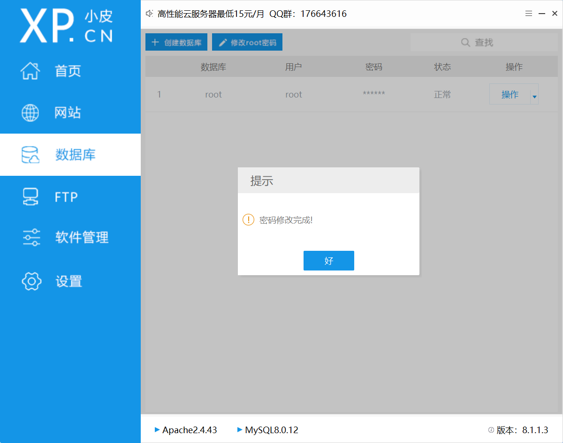Click the sliders icon for 软件管理
The height and width of the screenshot is (443, 563).
31,238
